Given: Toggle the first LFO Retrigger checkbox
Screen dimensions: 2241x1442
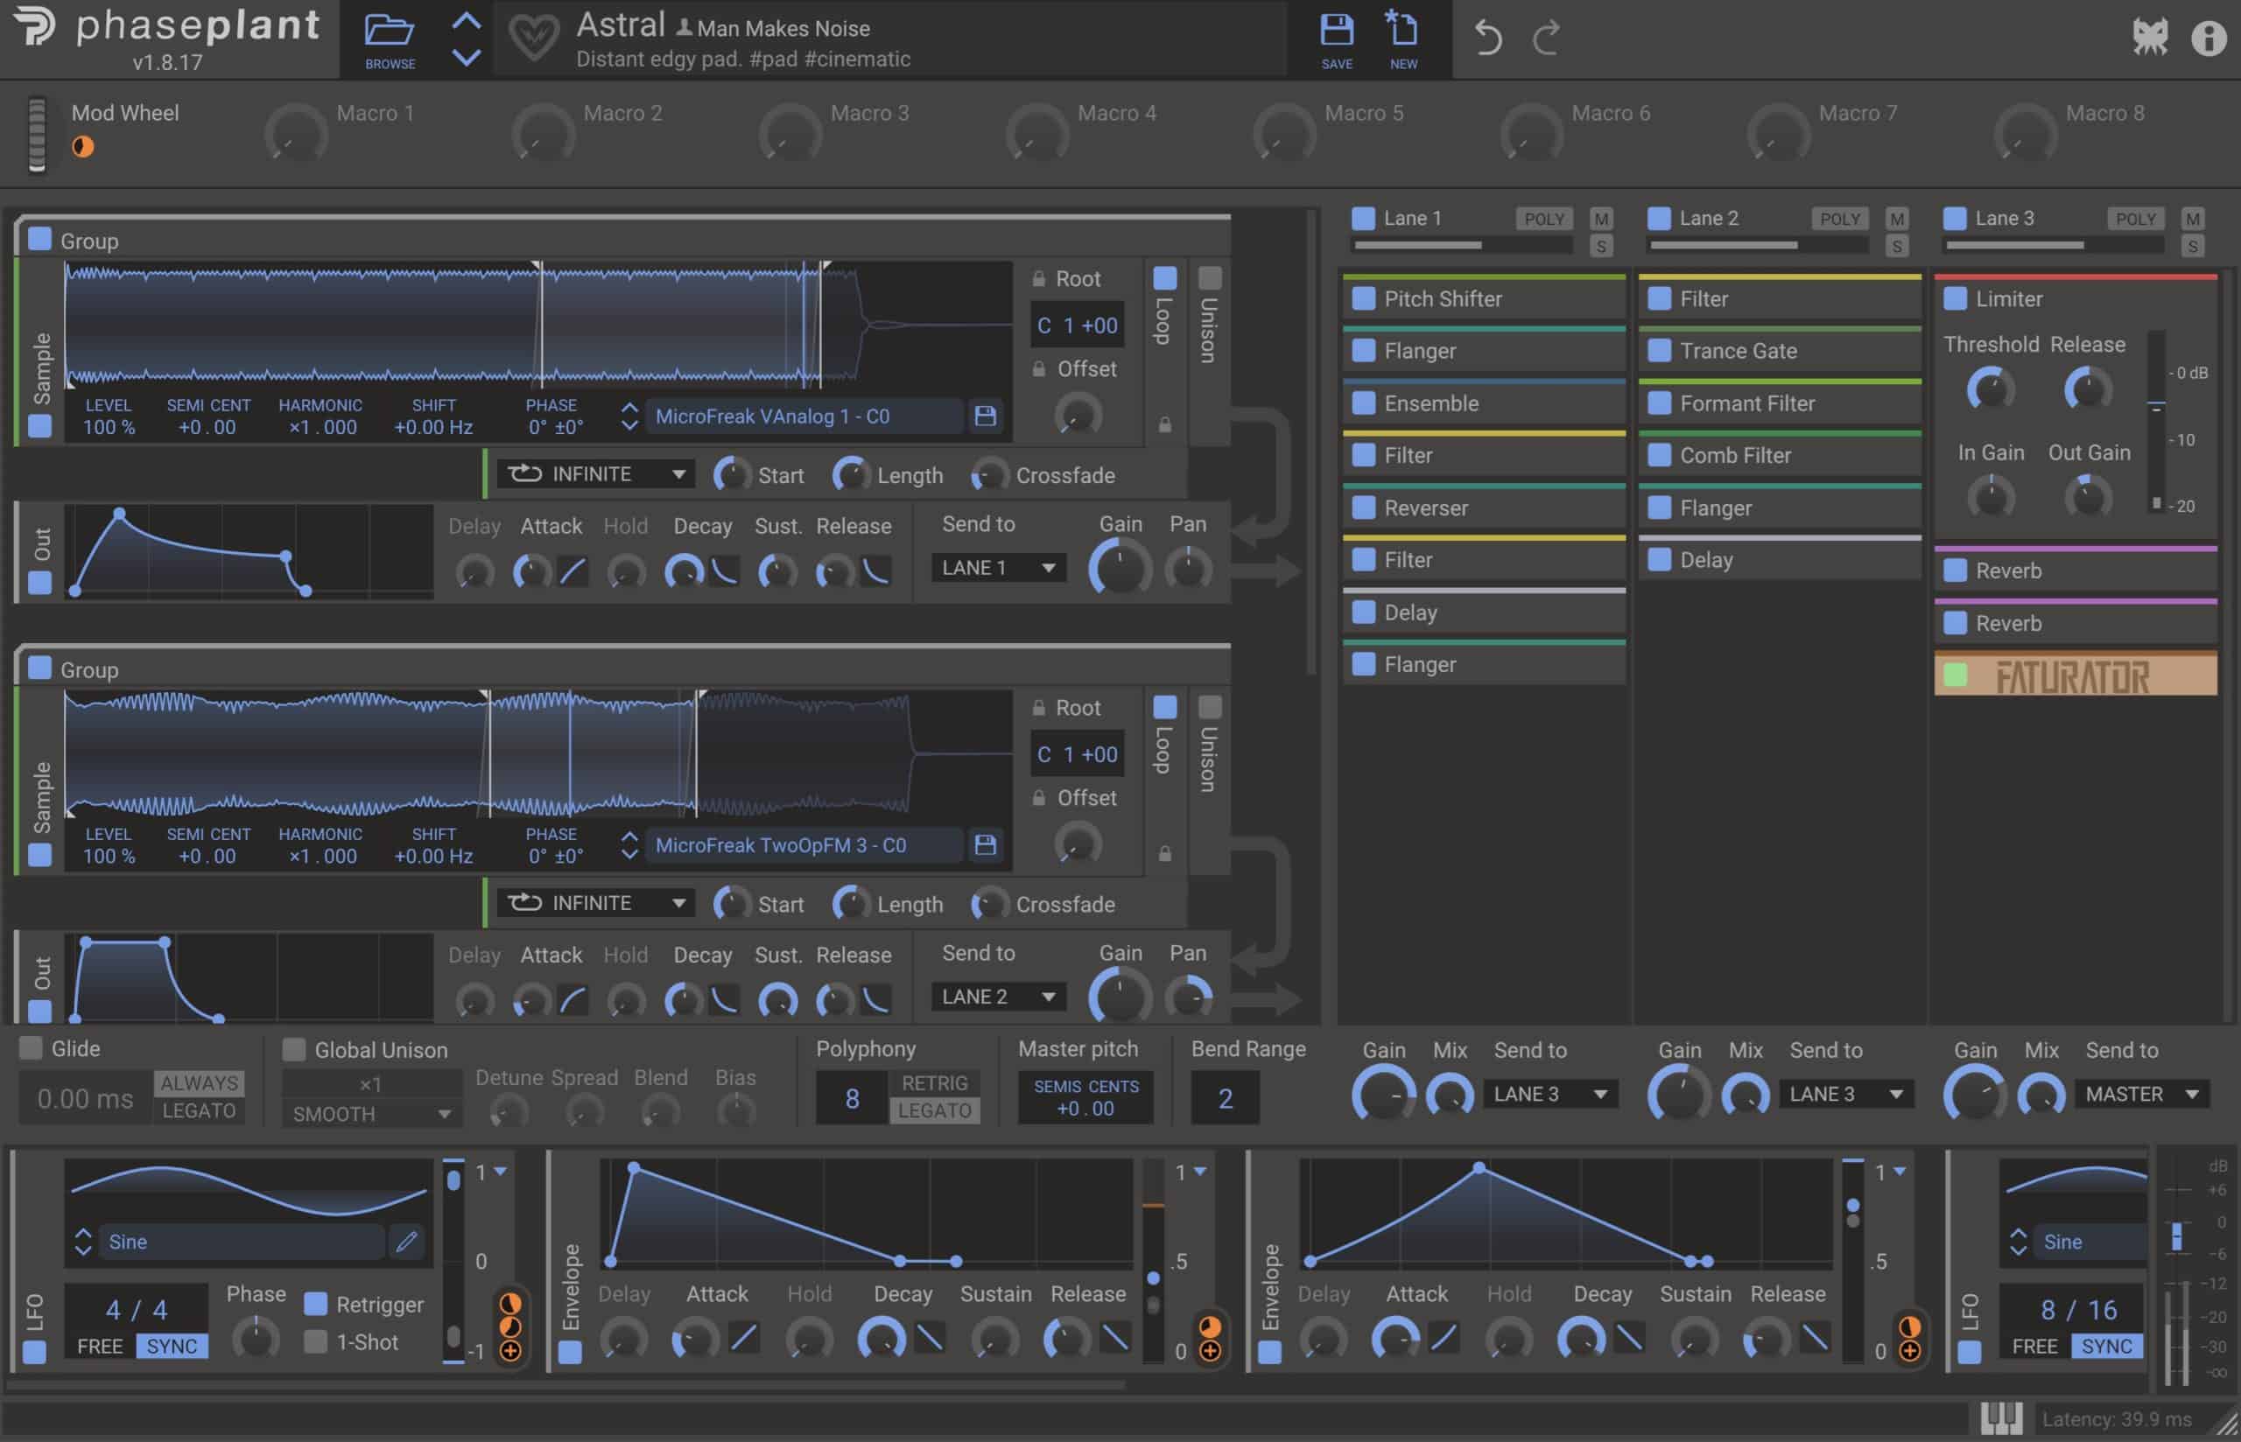Looking at the screenshot, I should [316, 1304].
